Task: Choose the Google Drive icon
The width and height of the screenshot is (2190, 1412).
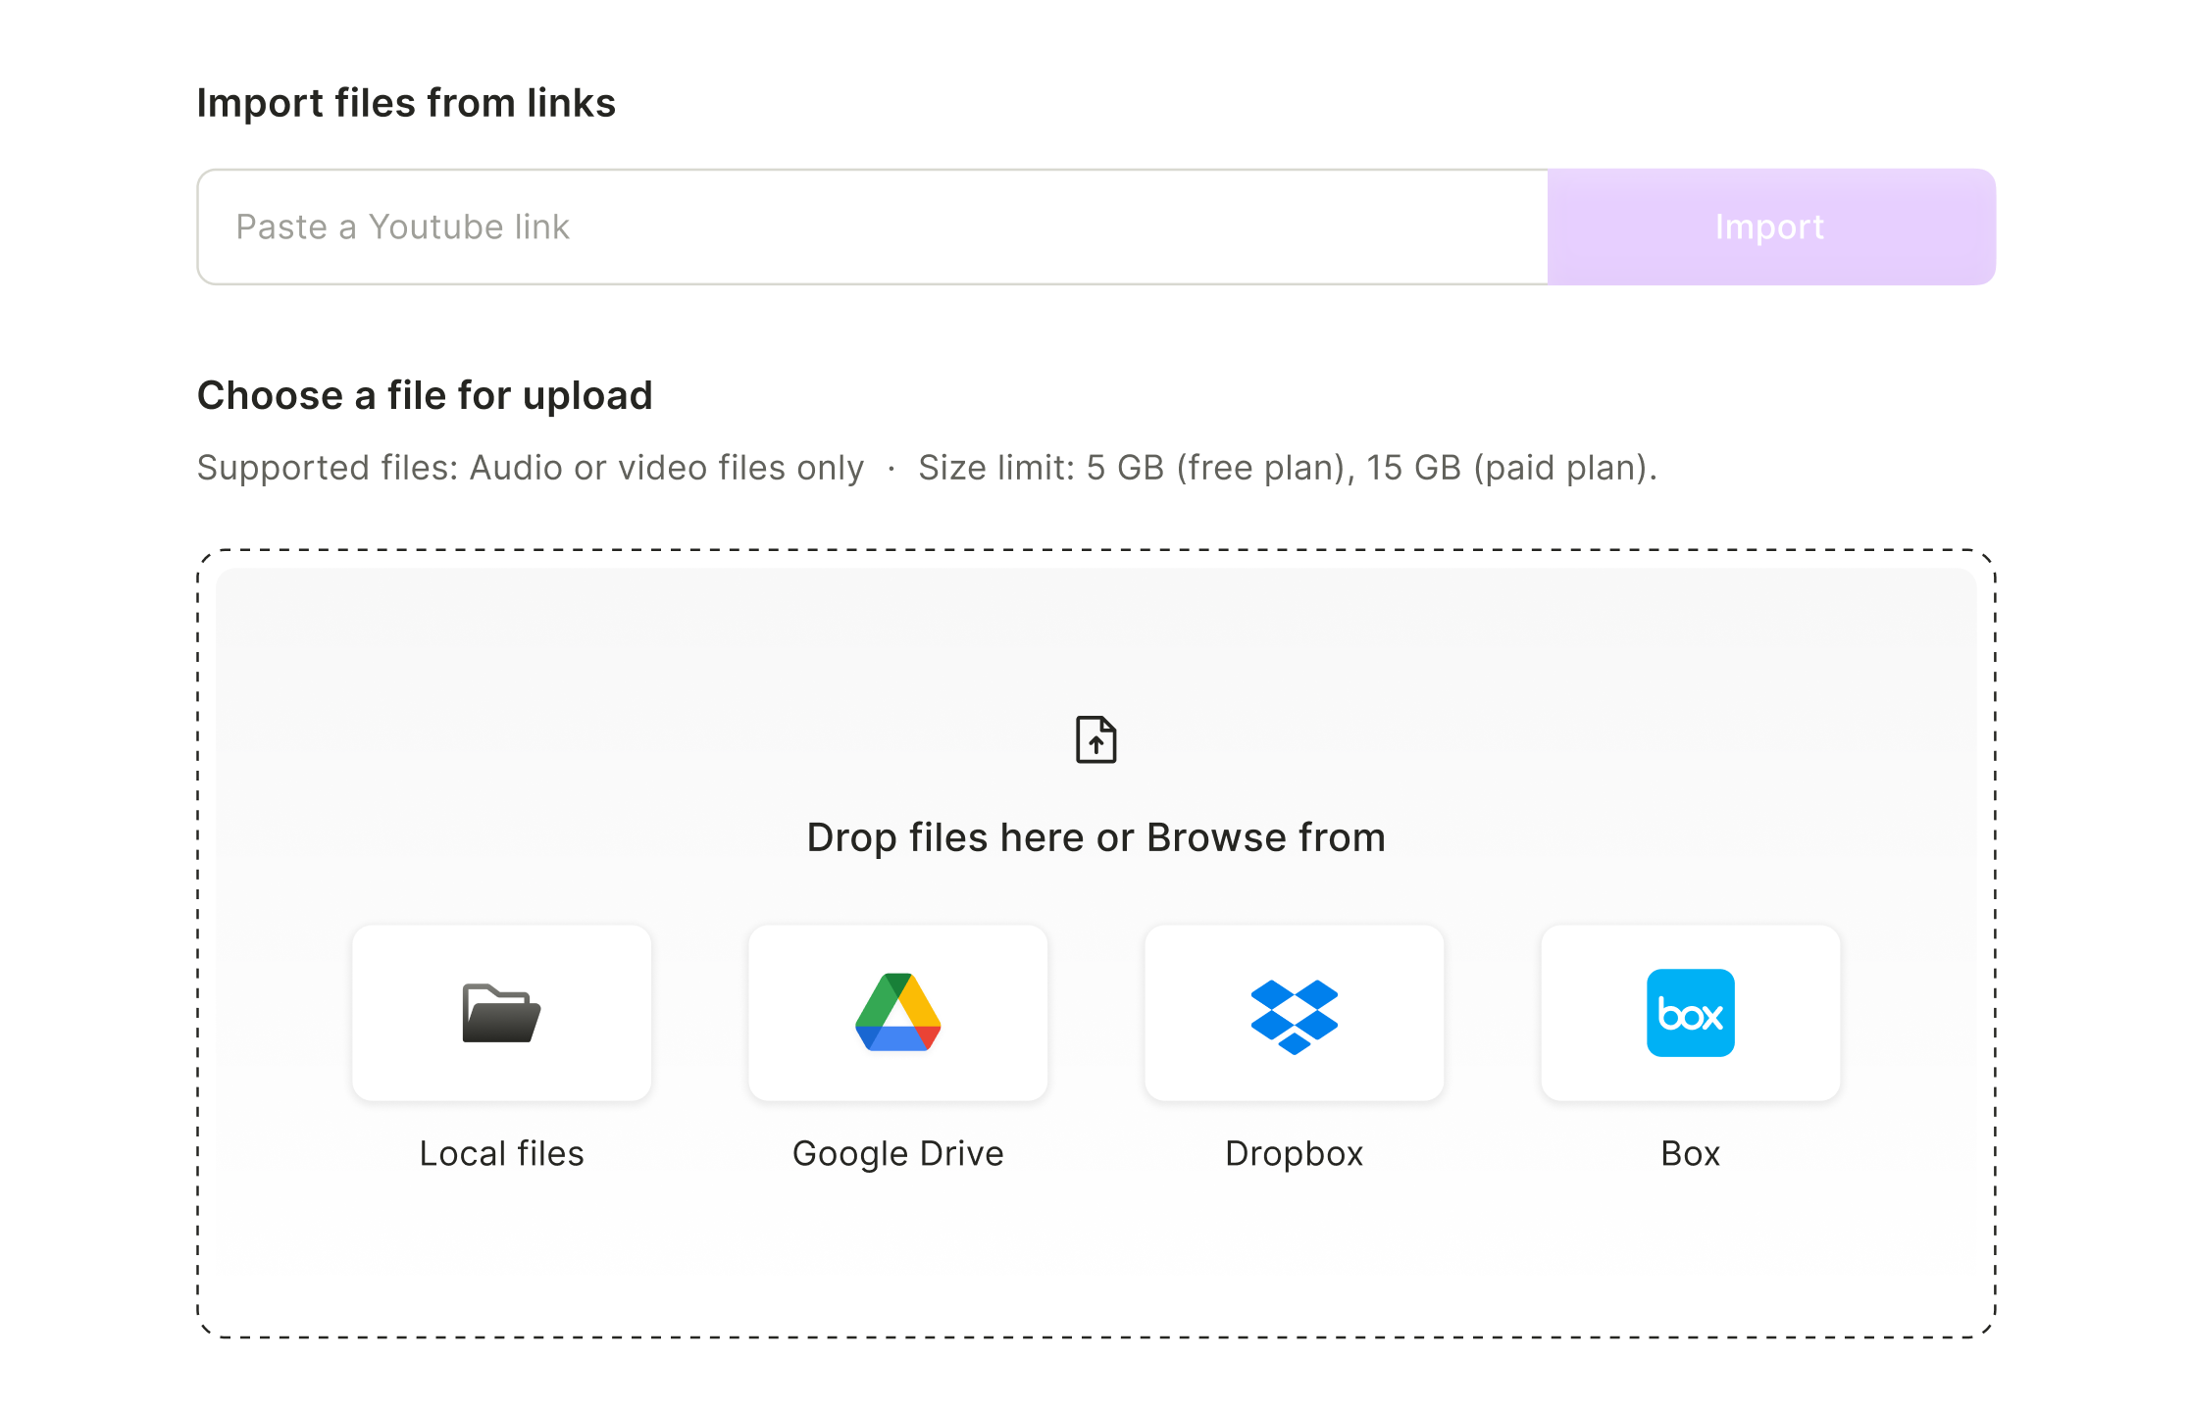Action: pyautogui.click(x=898, y=1013)
